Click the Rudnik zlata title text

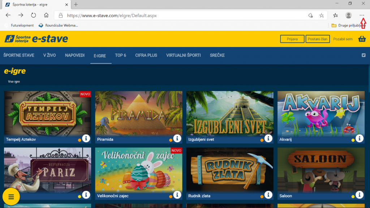pyautogui.click(x=199, y=196)
